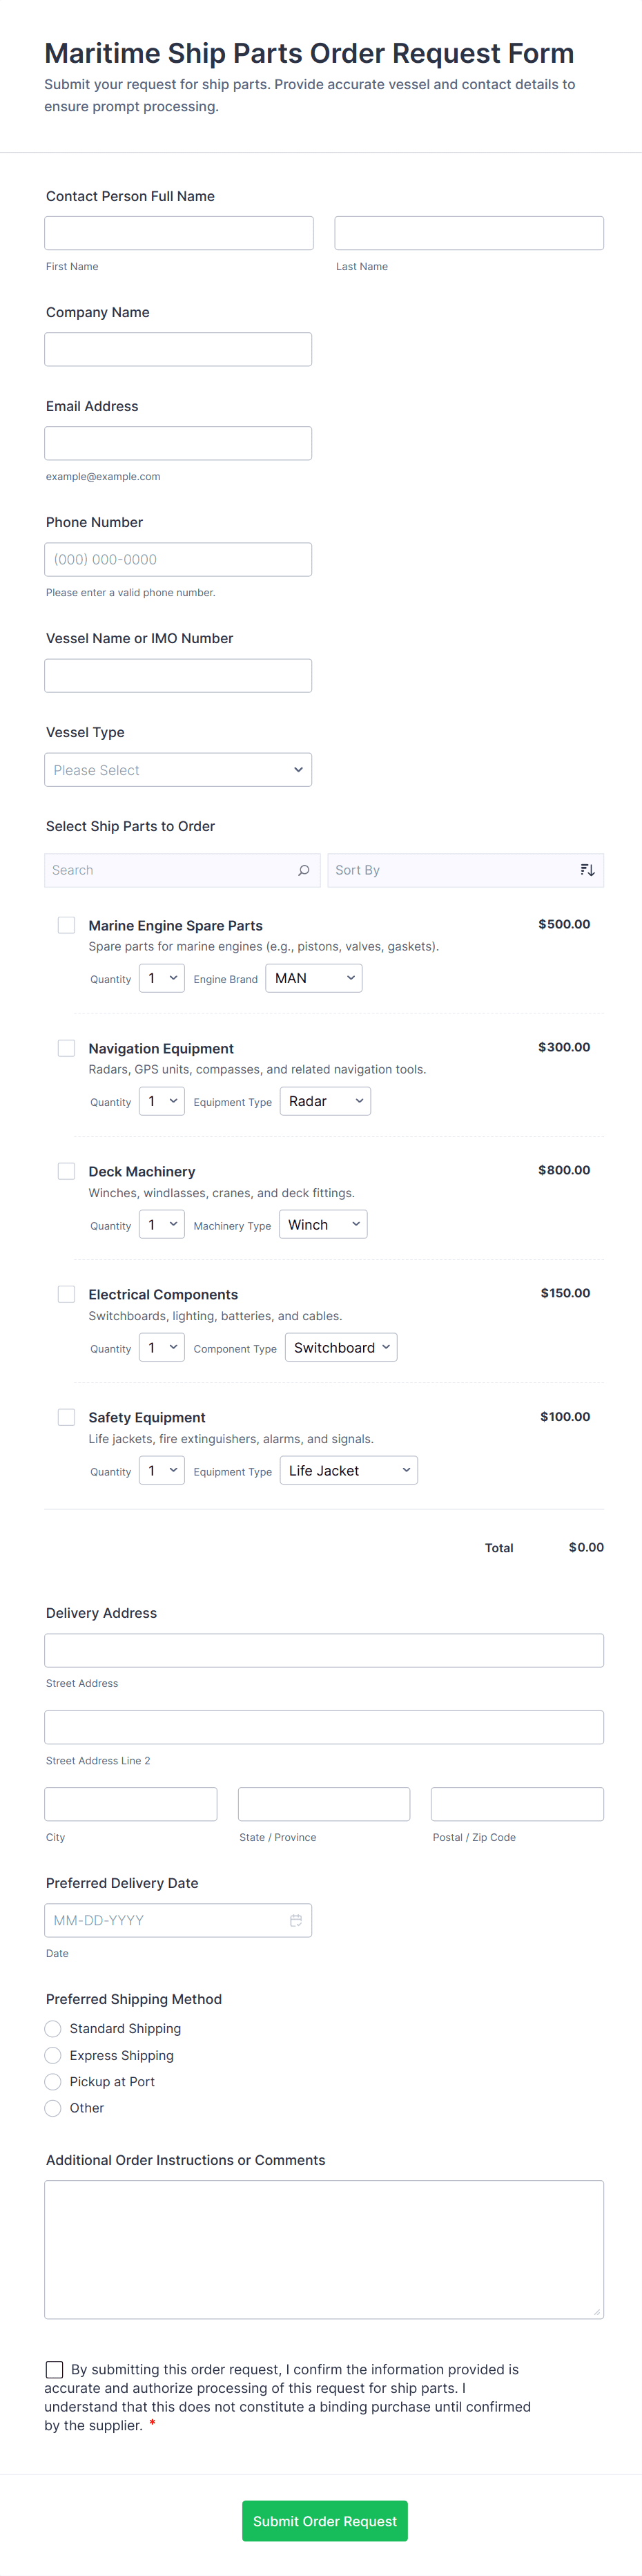642x2576 pixels.
Task: Click the First Name input field
Action: click(179, 233)
